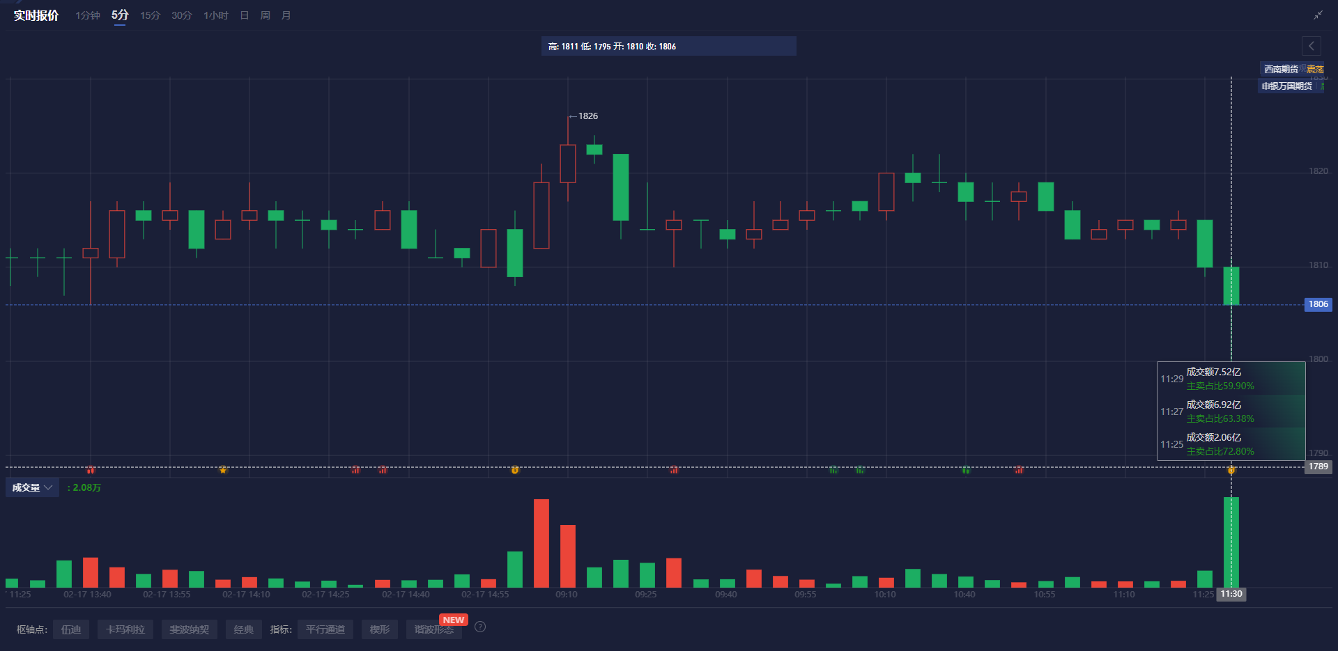Screen dimensions: 1338x651
Task: Expand the right side panel with the chevron
Action: click(1311, 46)
